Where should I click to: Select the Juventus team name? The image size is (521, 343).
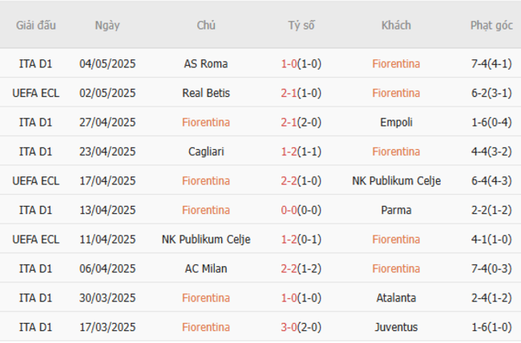pyautogui.click(x=397, y=327)
